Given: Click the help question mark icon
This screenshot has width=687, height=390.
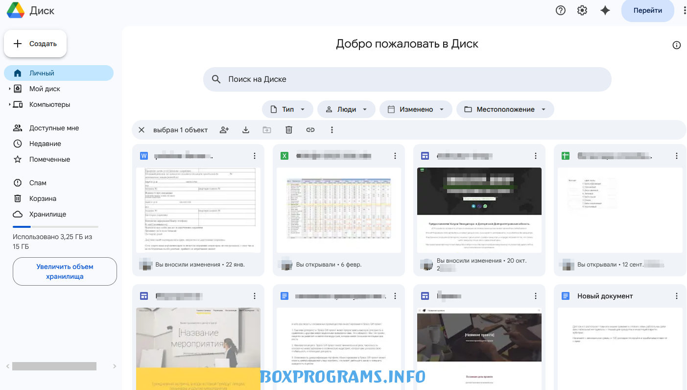Looking at the screenshot, I should coord(561,10).
